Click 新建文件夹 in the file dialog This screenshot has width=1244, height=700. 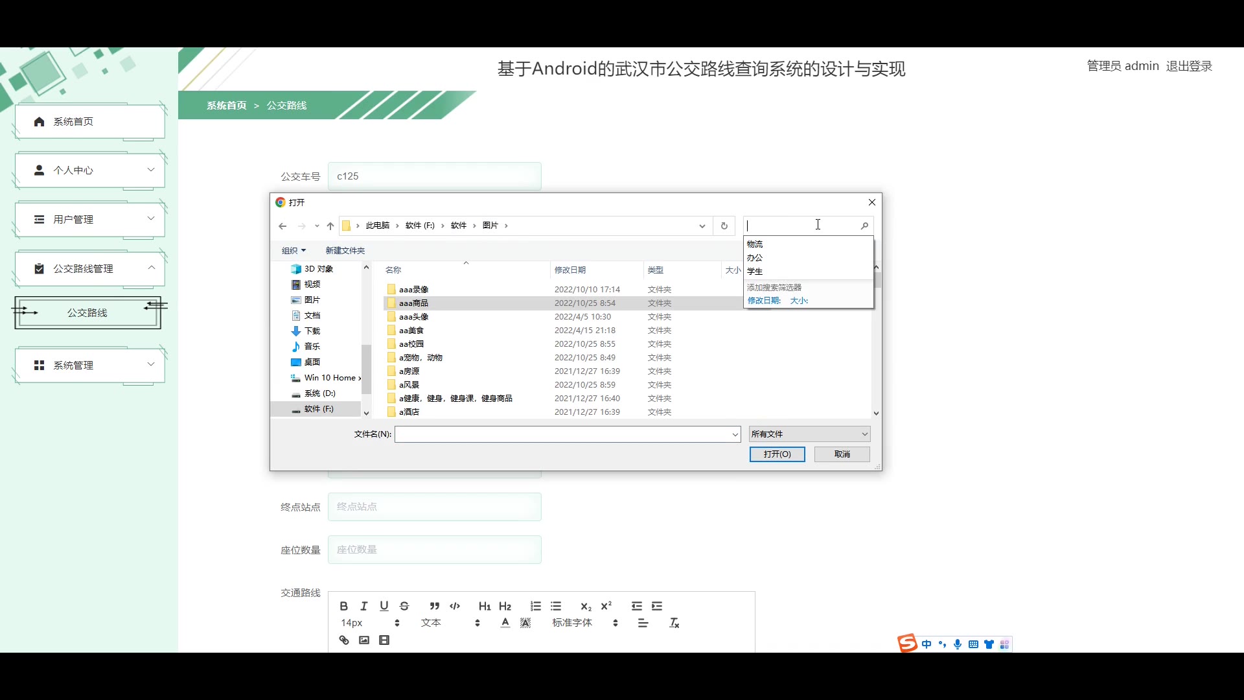tap(345, 251)
